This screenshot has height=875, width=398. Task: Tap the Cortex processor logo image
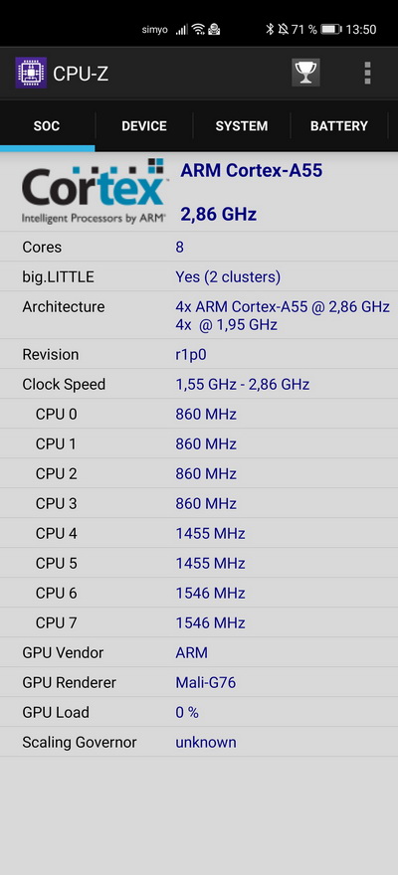click(94, 191)
